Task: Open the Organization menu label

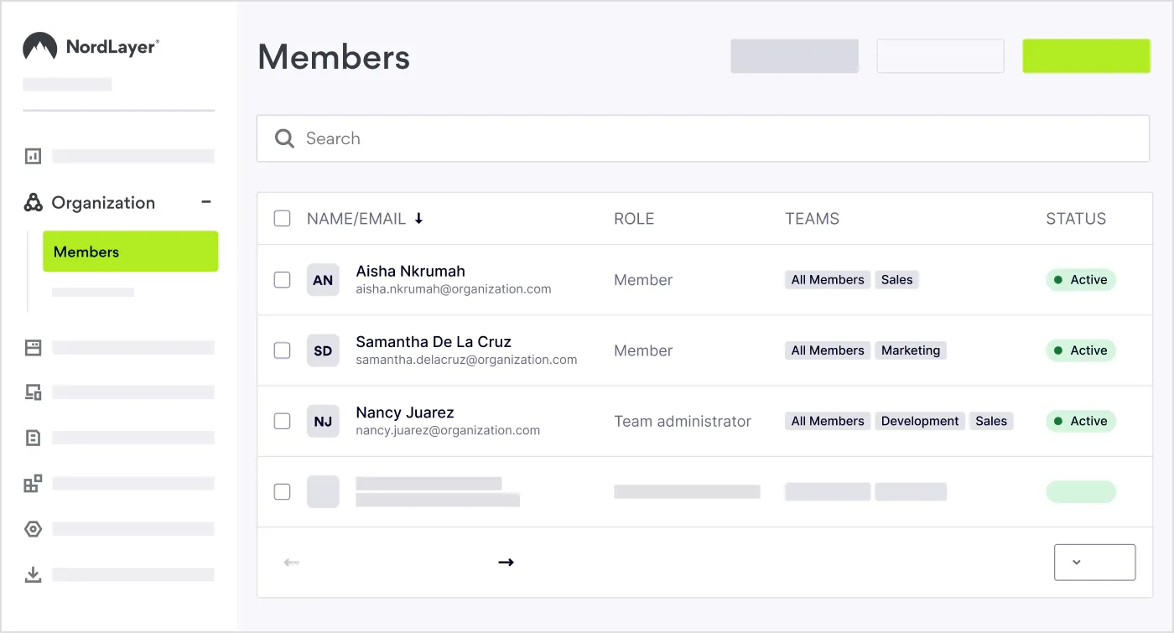Action: [103, 202]
